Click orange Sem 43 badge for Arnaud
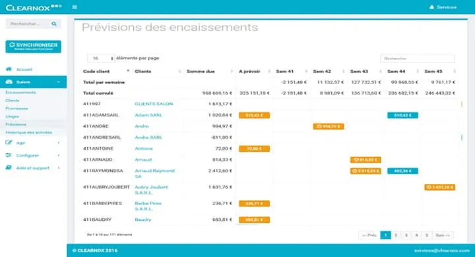Image resolution: width=475 pixels, height=257 pixels. pos(365,160)
